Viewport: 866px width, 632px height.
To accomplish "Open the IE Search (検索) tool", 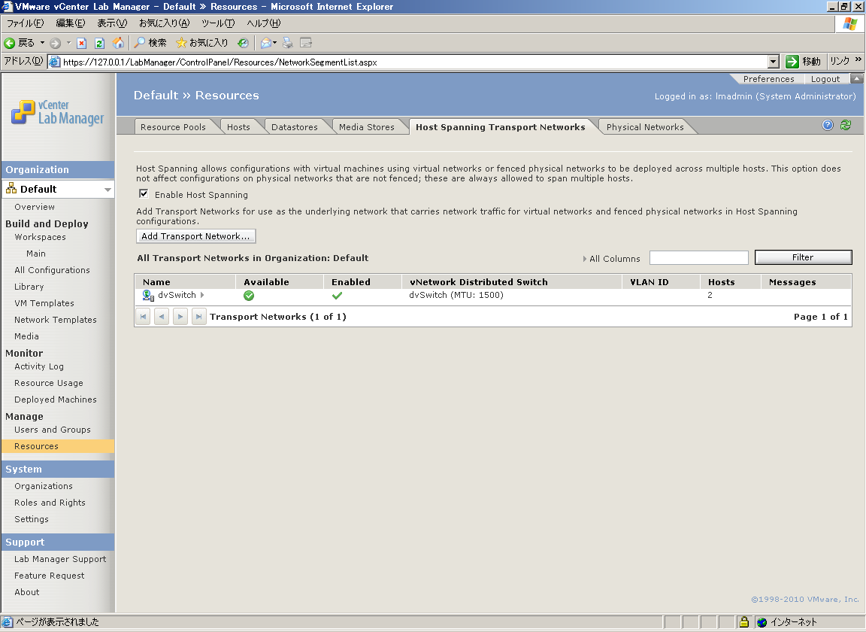I will coord(150,43).
